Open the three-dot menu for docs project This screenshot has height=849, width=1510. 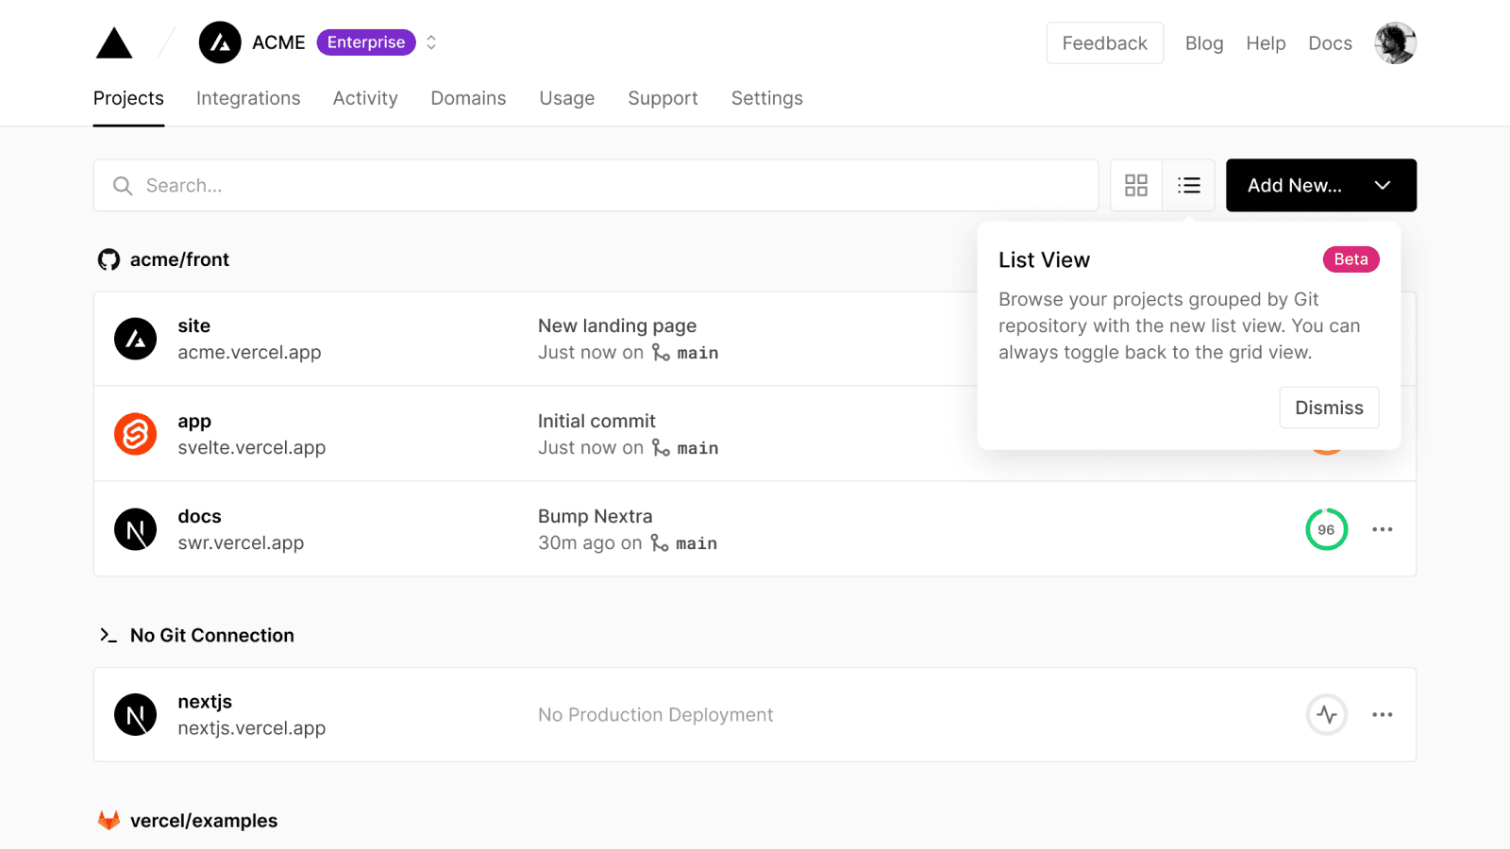tap(1382, 529)
